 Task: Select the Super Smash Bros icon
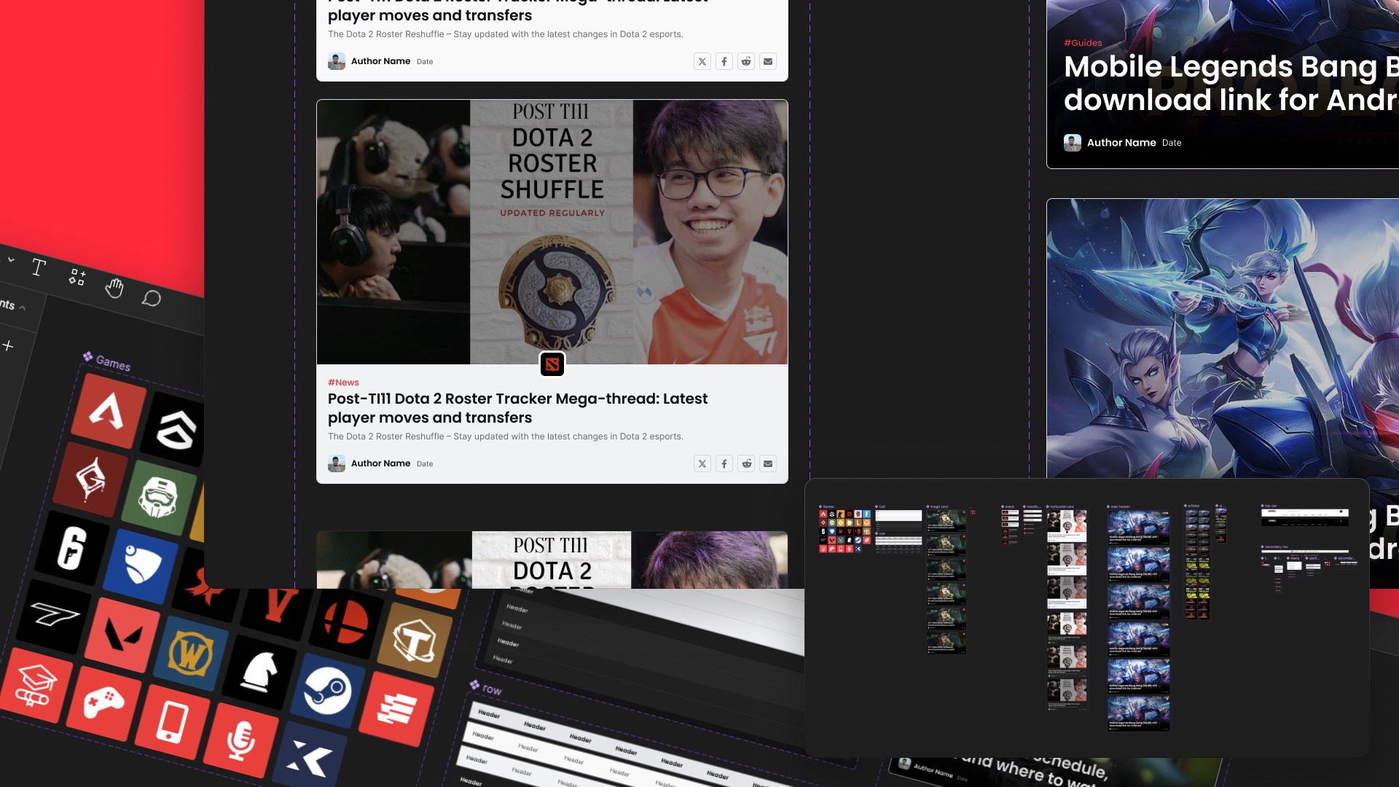(x=347, y=622)
